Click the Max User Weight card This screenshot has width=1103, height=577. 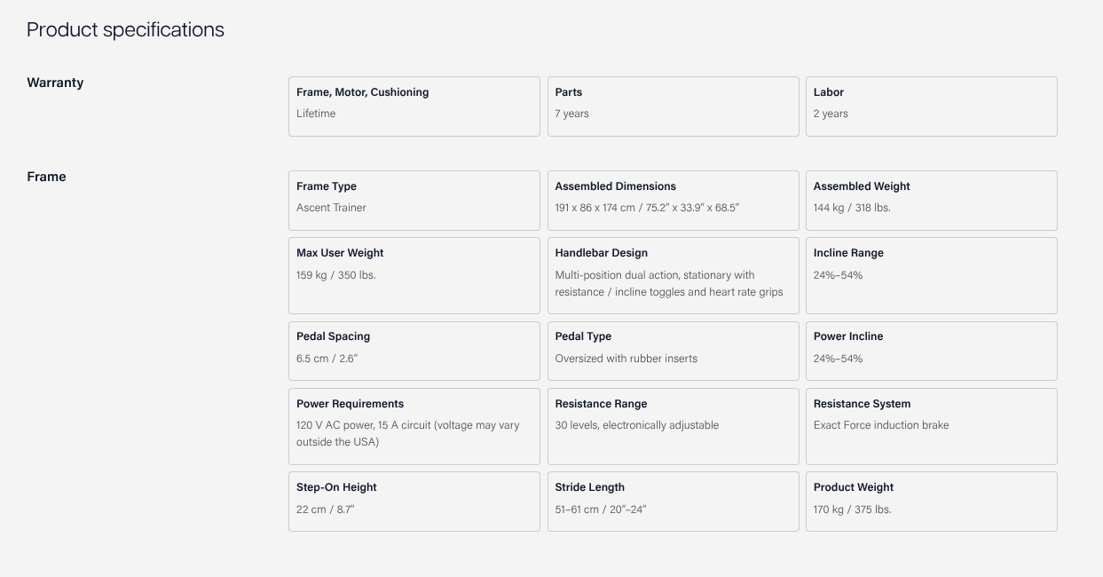(414, 275)
